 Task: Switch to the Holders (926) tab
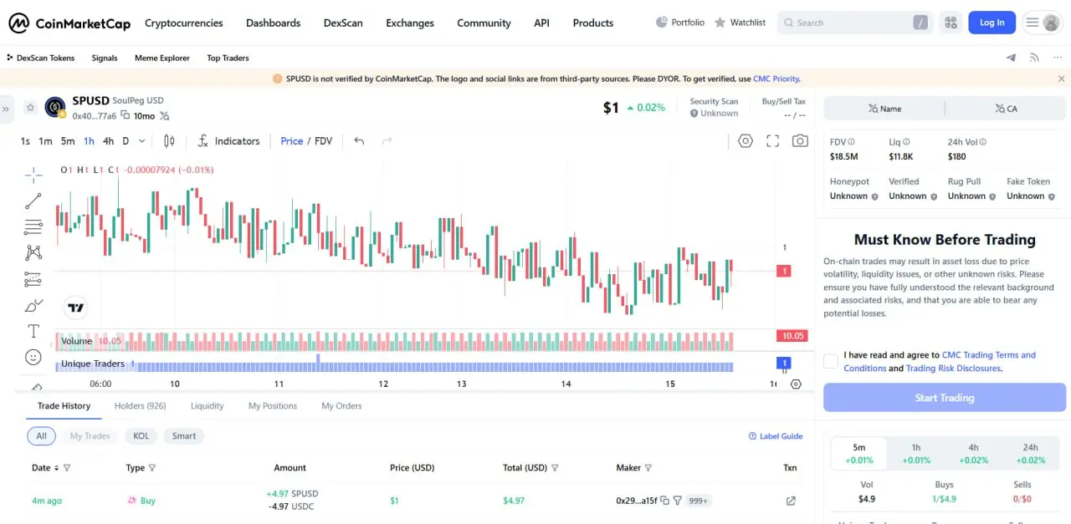click(140, 406)
